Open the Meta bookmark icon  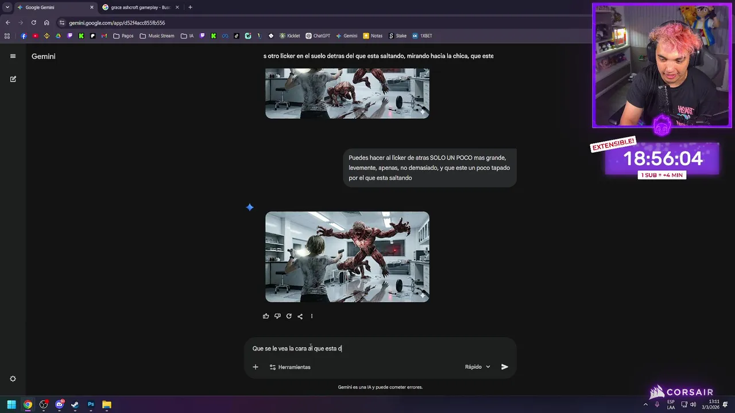coord(225,36)
